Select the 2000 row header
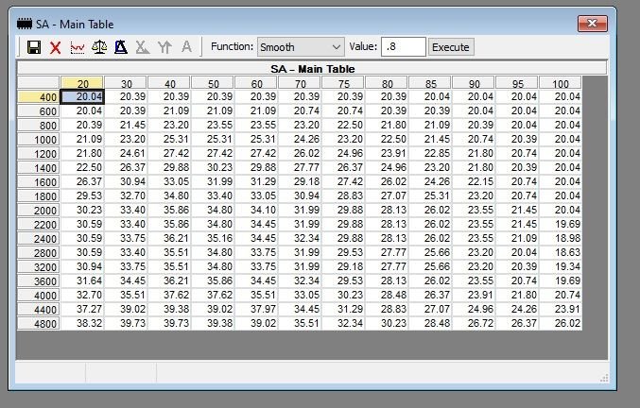This screenshot has height=408, width=640. [x=39, y=210]
